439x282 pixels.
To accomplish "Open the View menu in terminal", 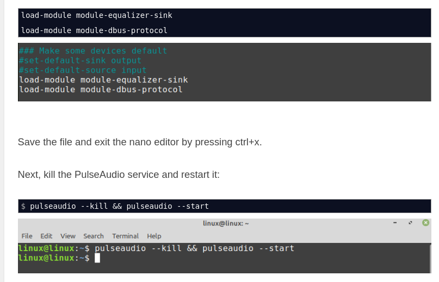I will pyautogui.click(x=68, y=236).
